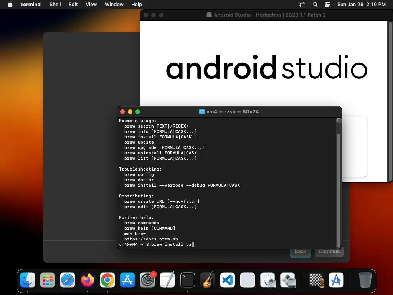Launch Firefox from the dock
The image size is (393, 295).
88,280
